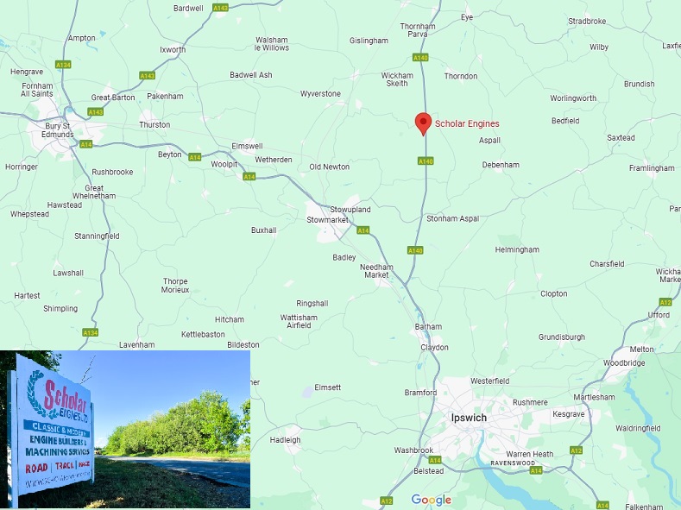Select the Needham Market label
The image size is (681, 510).
[376, 271]
